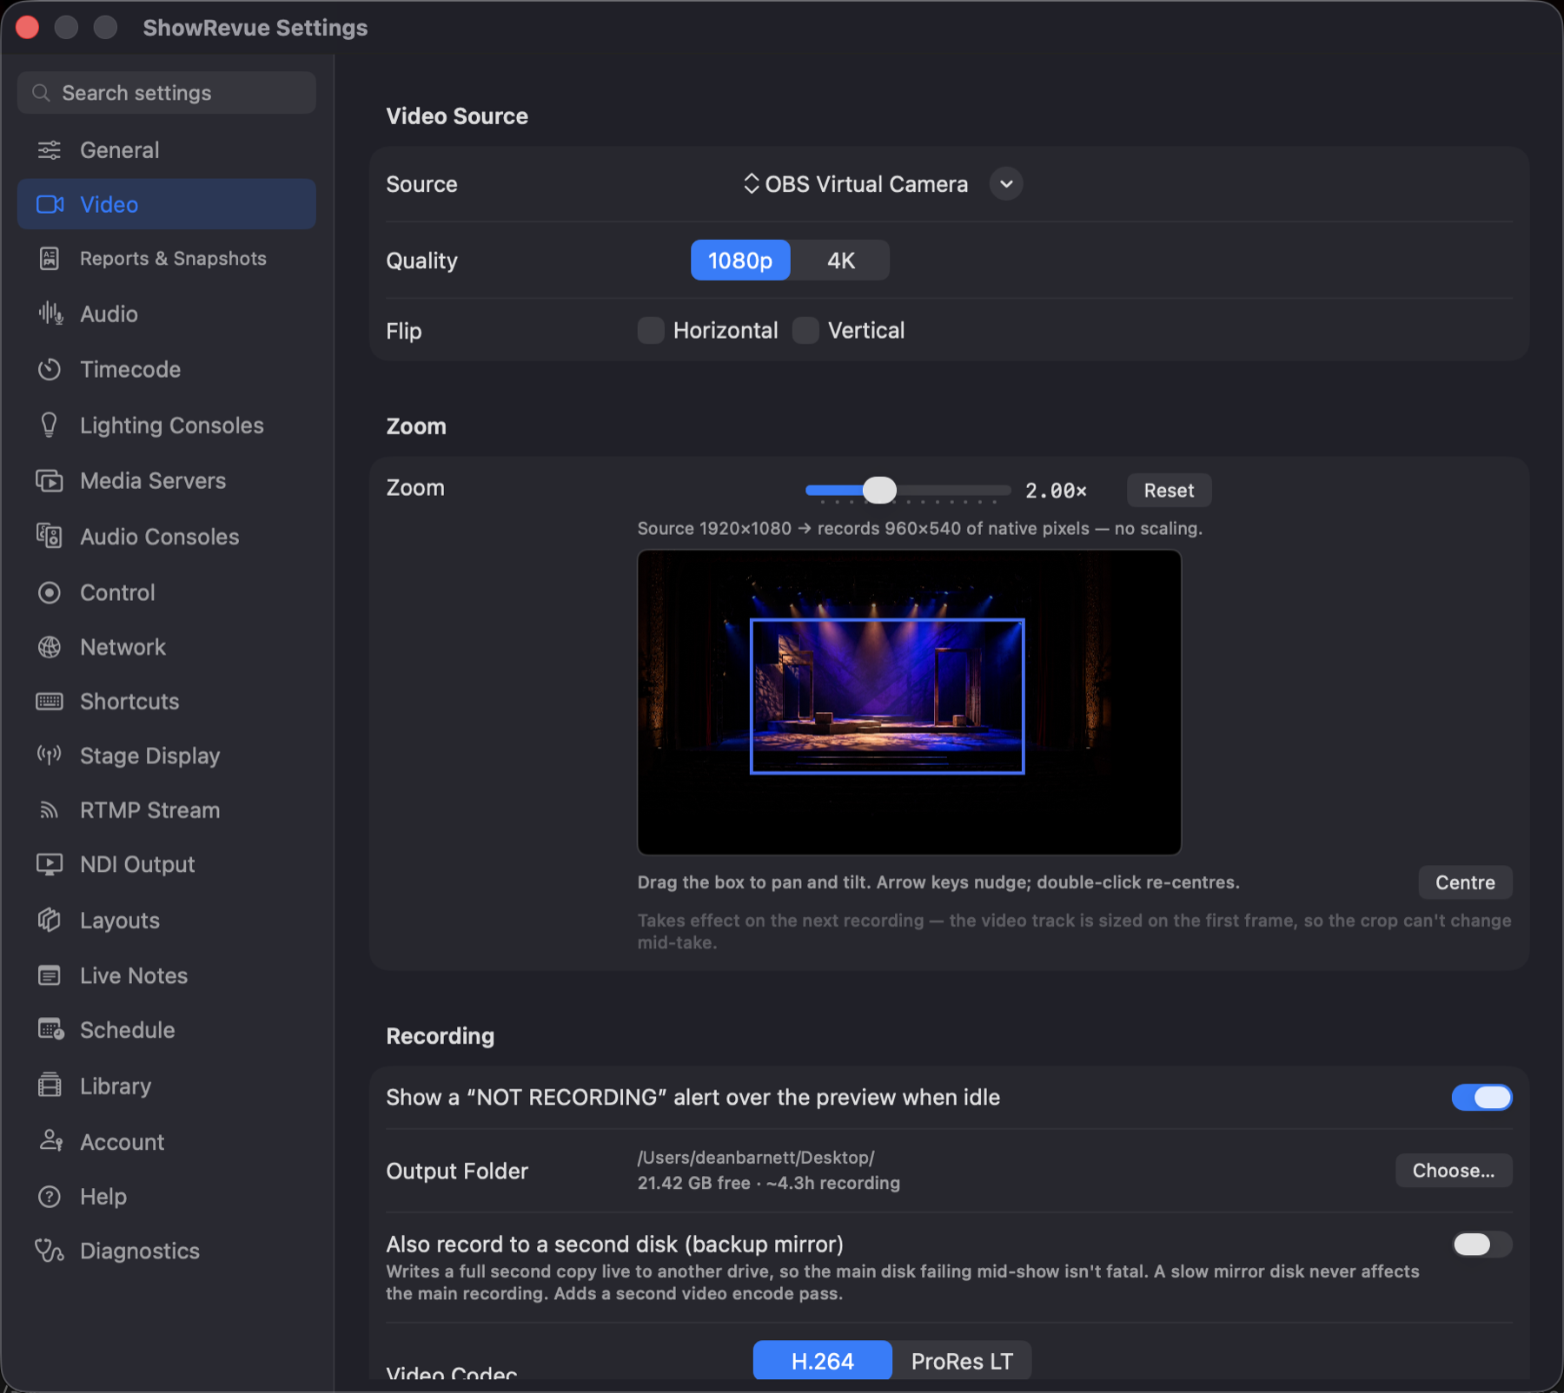Screen dimensions: 1564x1393
Task: Click the stage zoom preview thumbnail
Action: [909, 703]
